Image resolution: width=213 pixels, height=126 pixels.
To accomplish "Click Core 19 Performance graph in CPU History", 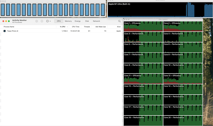I will (x=143, y=121).
